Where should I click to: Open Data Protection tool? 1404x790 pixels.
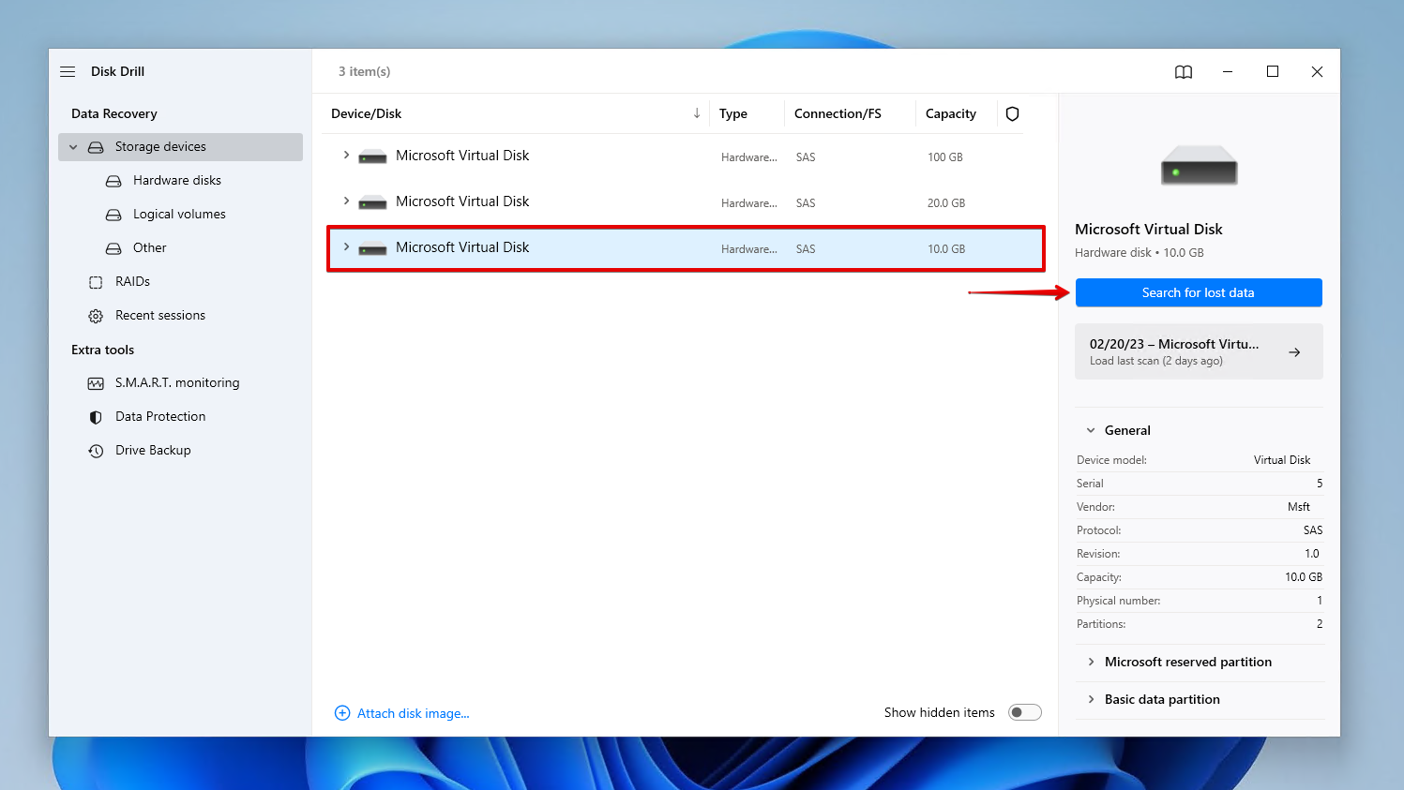click(x=160, y=416)
